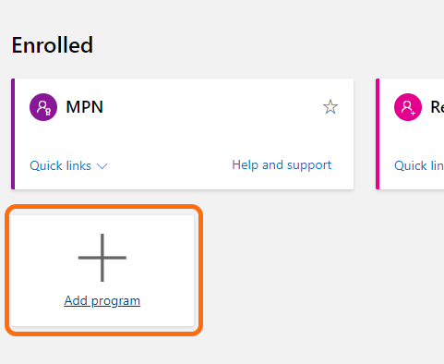444x364 pixels.
Task: Click the blank body of the pink-edged card
Action: (413, 140)
